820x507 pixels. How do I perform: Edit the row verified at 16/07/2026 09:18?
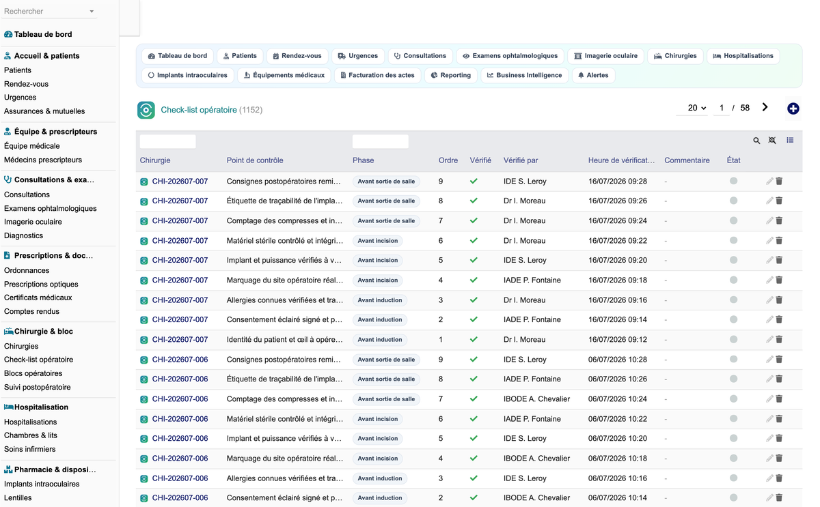[x=770, y=280]
